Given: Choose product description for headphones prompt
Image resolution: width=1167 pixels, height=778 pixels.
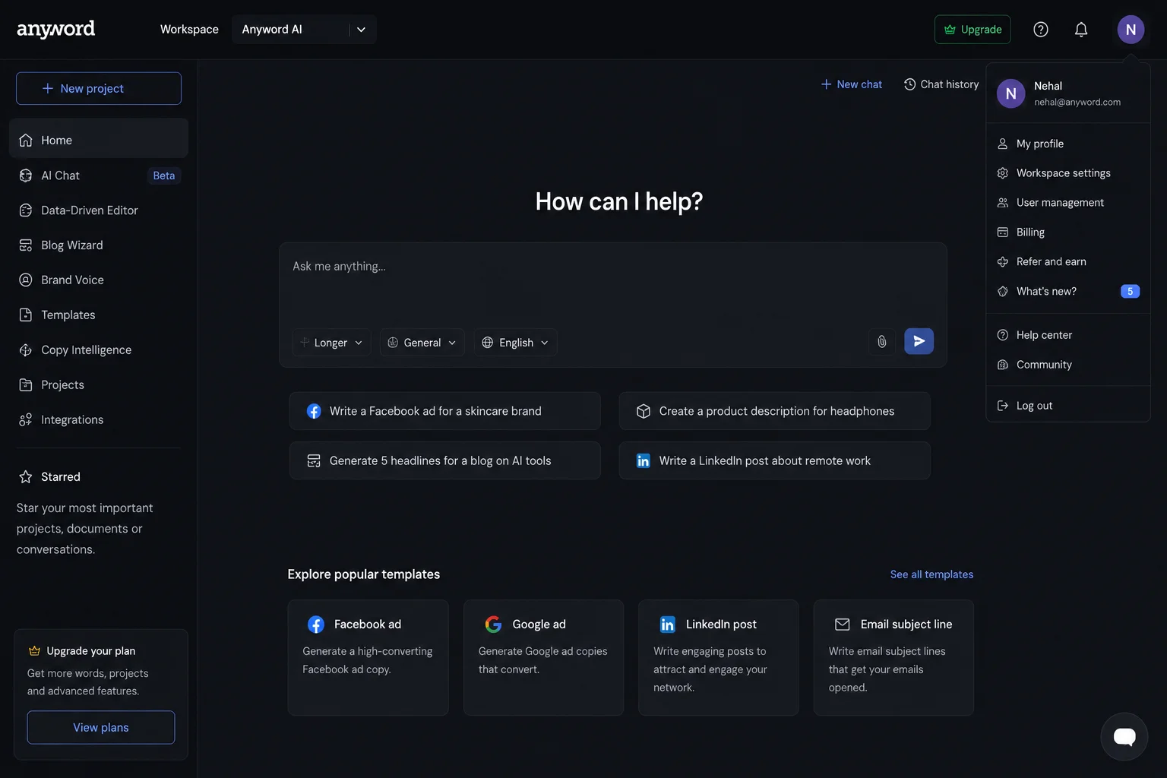Looking at the screenshot, I should [x=775, y=411].
